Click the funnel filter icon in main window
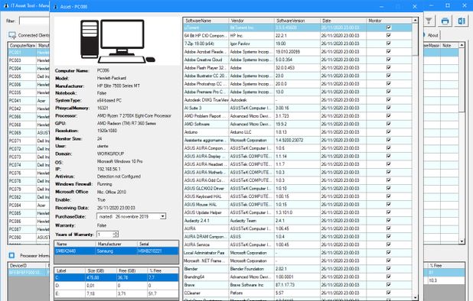Viewport: 473px width, 301px height. 429,21
